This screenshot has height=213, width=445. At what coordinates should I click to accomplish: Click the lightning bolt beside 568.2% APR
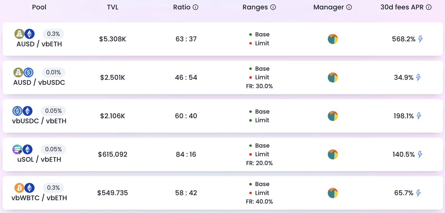click(421, 39)
